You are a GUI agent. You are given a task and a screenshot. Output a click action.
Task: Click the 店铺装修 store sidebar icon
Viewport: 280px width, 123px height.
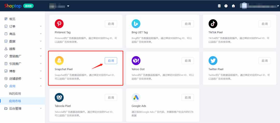click(x=6, y=79)
